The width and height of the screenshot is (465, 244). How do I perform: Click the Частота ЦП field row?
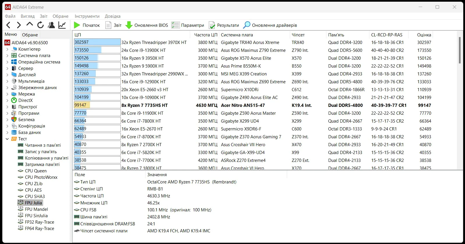pyautogui.click(x=180, y=196)
